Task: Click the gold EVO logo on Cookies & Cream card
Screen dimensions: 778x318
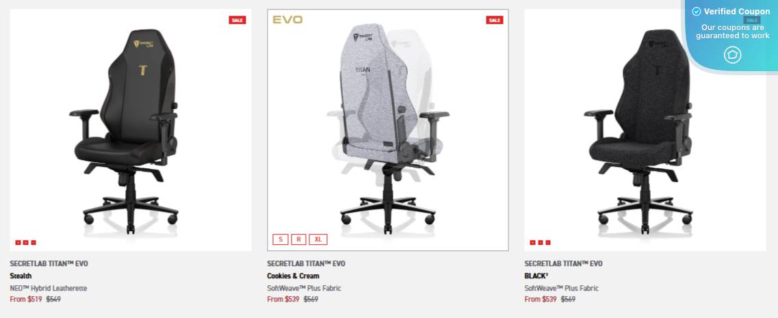Action: [x=287, y=20]
